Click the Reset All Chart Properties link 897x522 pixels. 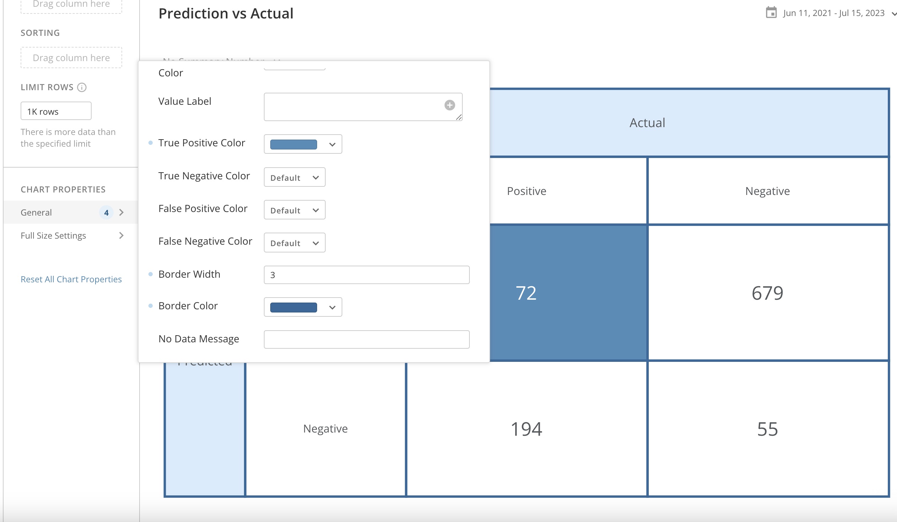click(x=71, y=279)
